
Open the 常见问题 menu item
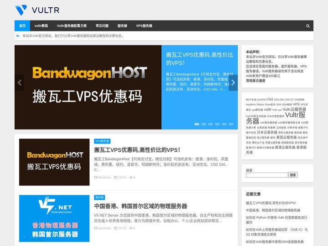pos(102,26)
